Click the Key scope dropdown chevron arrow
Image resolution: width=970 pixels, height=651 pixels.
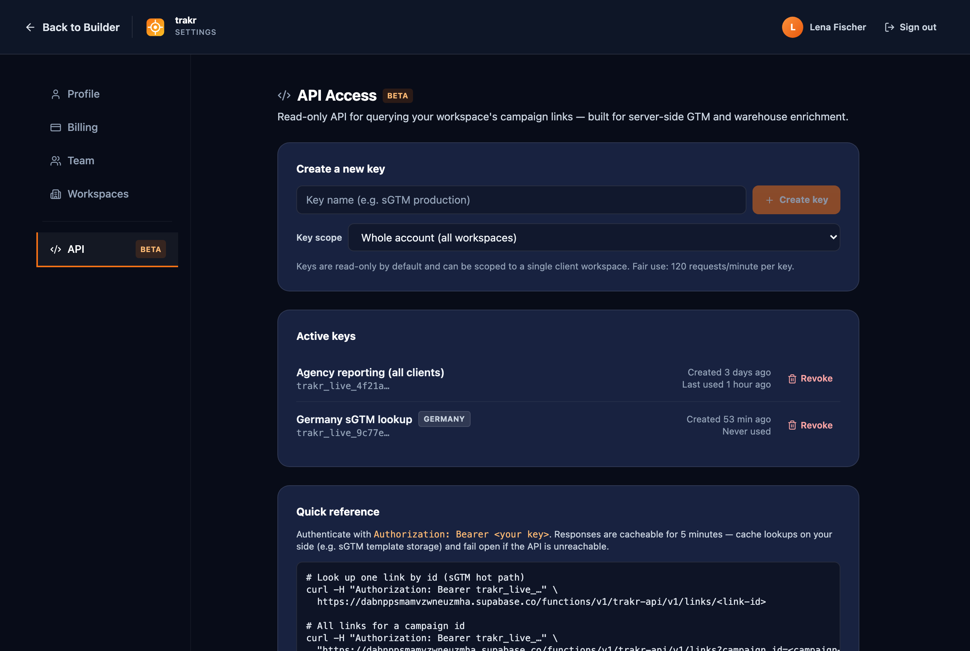tap(833, 237)
